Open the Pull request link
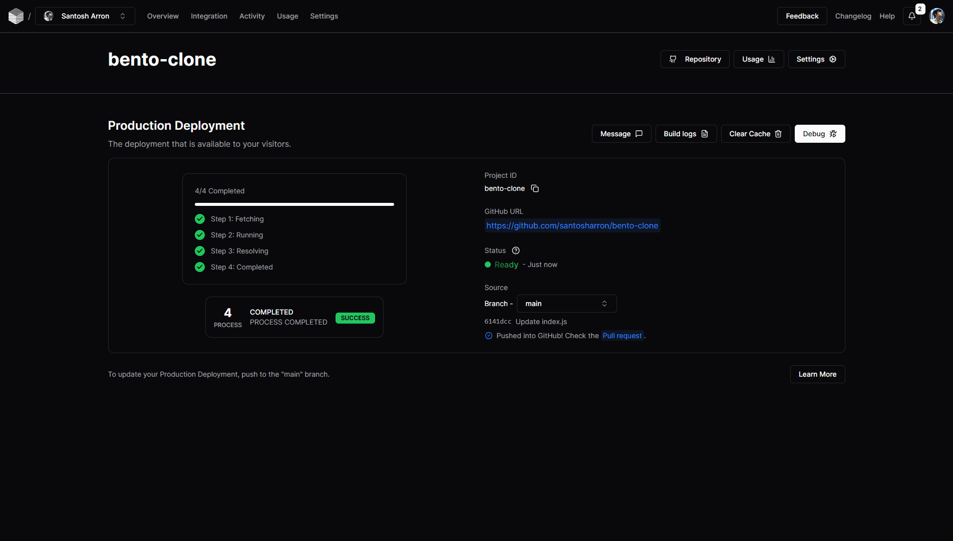953x541 pixels. click(x=622, y=336)
